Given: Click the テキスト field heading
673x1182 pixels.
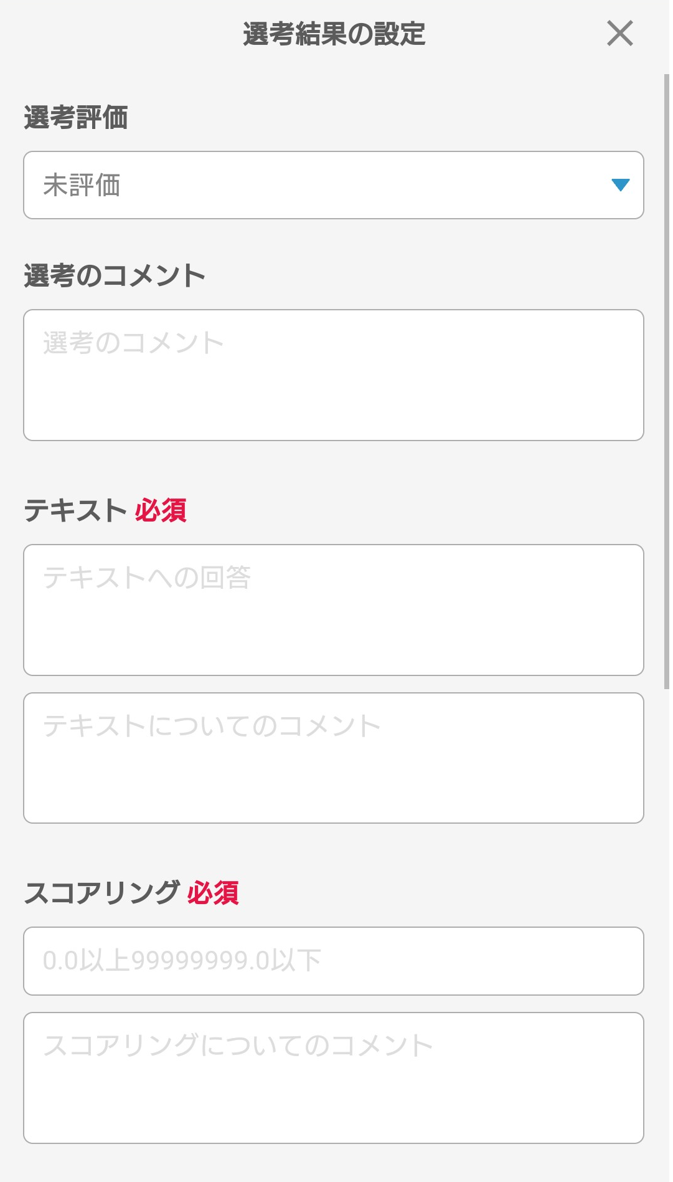Looking at the screenshot, I should (x=75, y=510).
